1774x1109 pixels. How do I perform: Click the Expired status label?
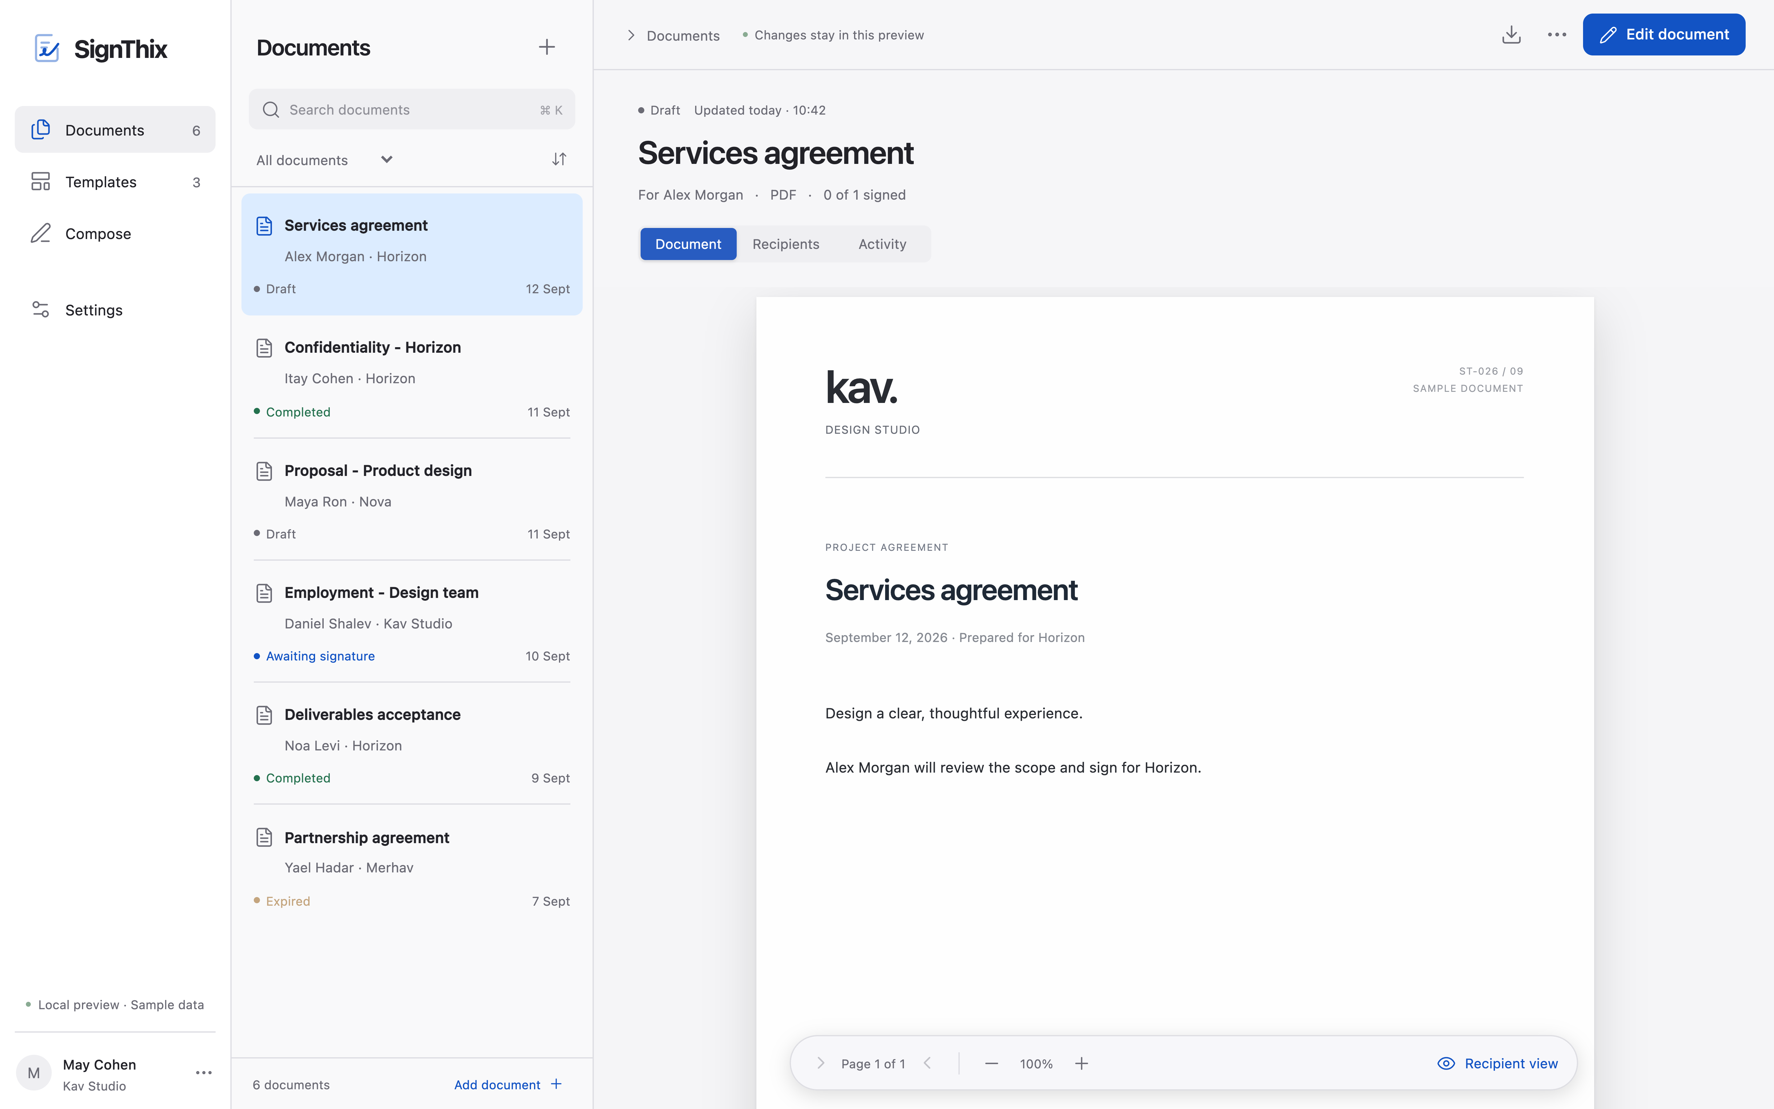(288, 901)
